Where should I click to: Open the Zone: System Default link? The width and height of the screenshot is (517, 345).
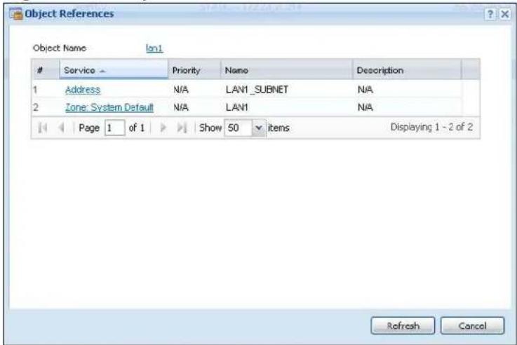coord(109,107)
